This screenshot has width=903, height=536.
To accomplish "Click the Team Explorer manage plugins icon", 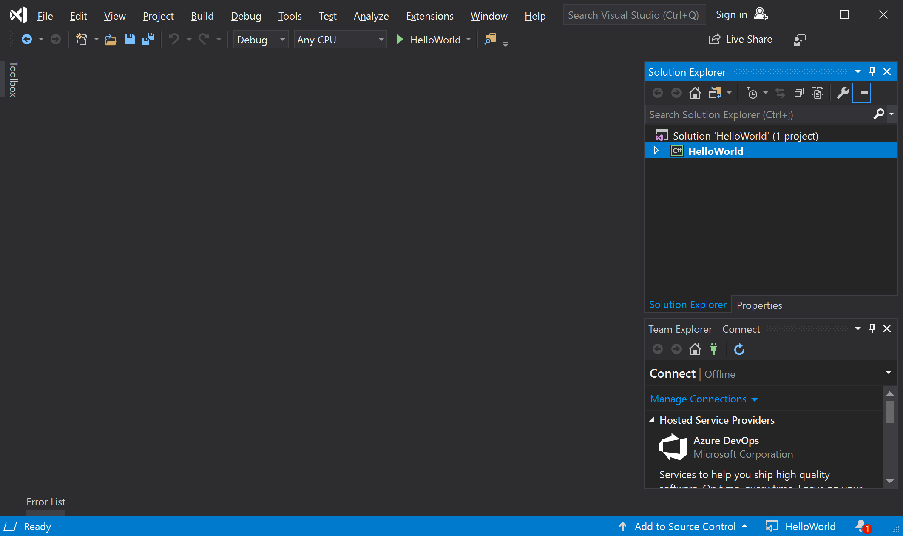I will click(714, 348).
